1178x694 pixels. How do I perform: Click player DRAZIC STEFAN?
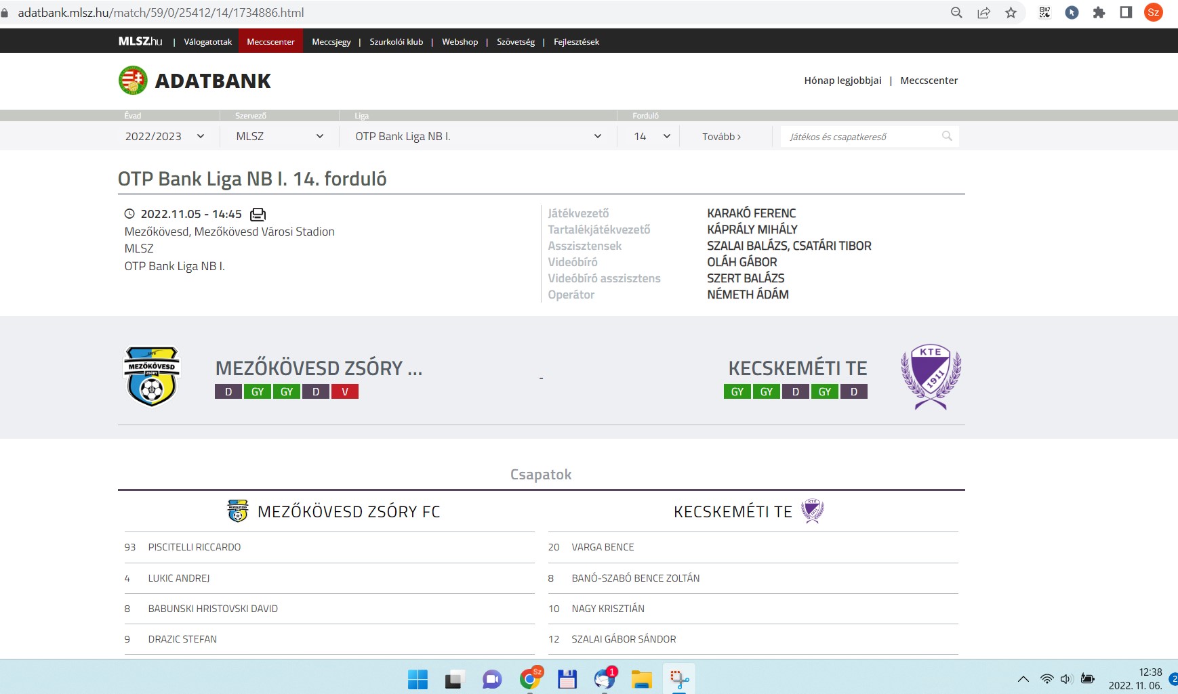[x=182, y=639]
